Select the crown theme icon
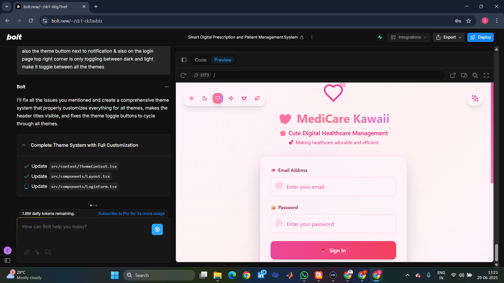 (x=244, y=98)
